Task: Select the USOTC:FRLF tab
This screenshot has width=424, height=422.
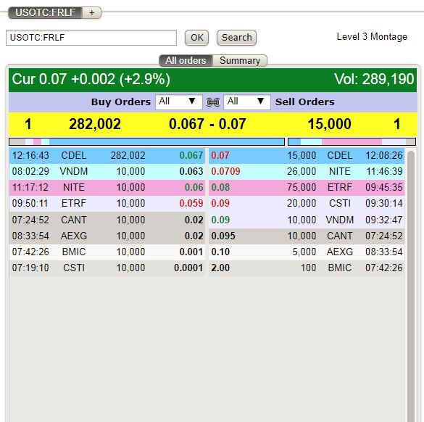Action: pyautogui.click(x=45, y=13)
